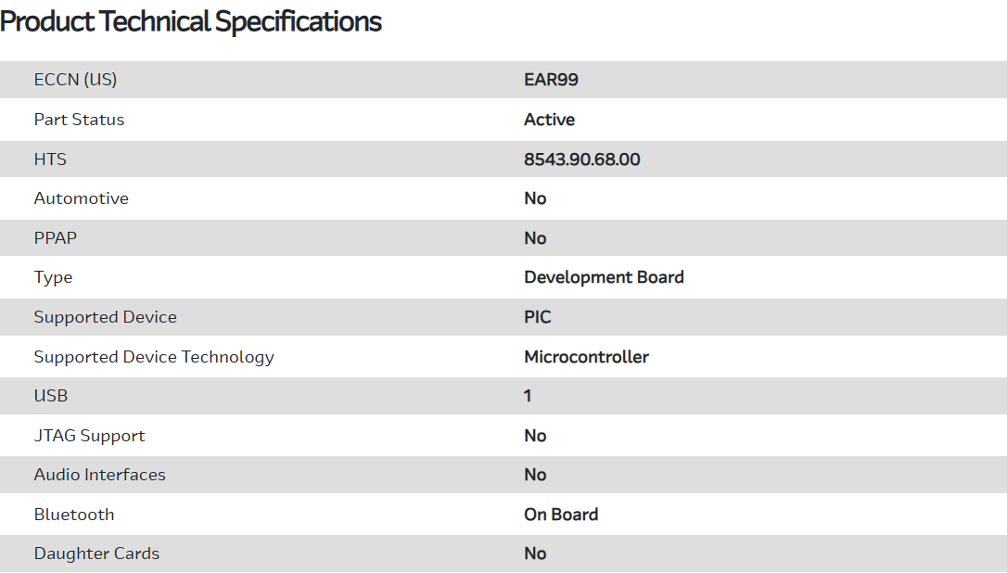Click the Part Status label
1007x573 pixels.
79,120
